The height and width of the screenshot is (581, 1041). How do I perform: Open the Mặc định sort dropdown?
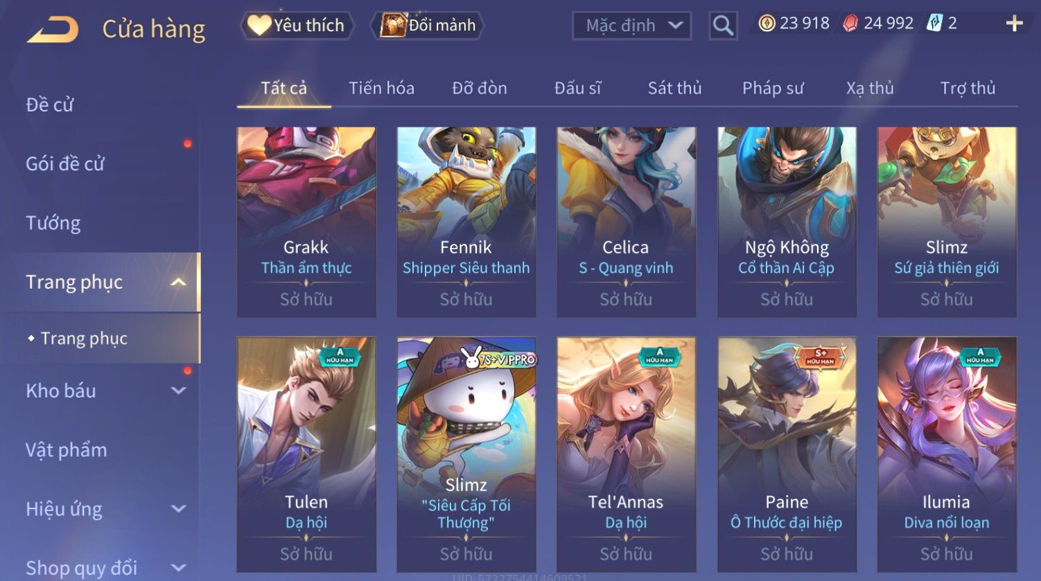click(x=631, y=26)
